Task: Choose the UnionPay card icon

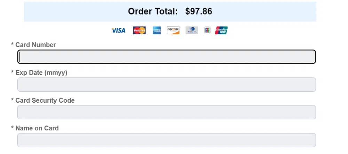Action: 221,31
